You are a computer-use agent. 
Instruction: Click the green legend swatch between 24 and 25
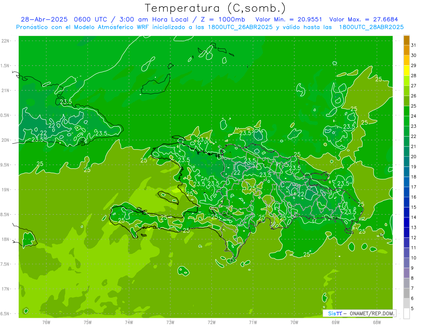(406, 111)
